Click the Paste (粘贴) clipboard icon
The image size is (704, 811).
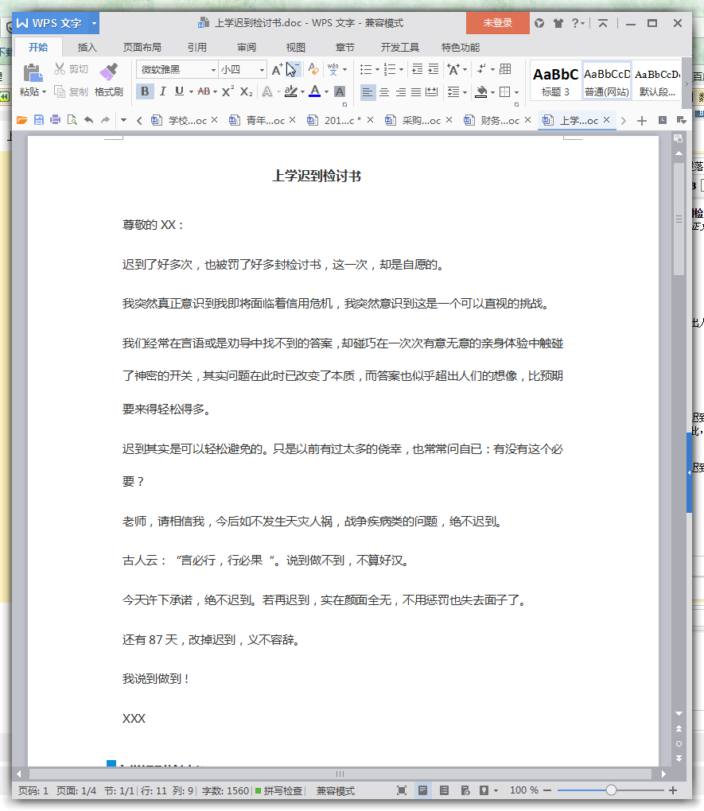pyautogui.click(x=33, y=72)
